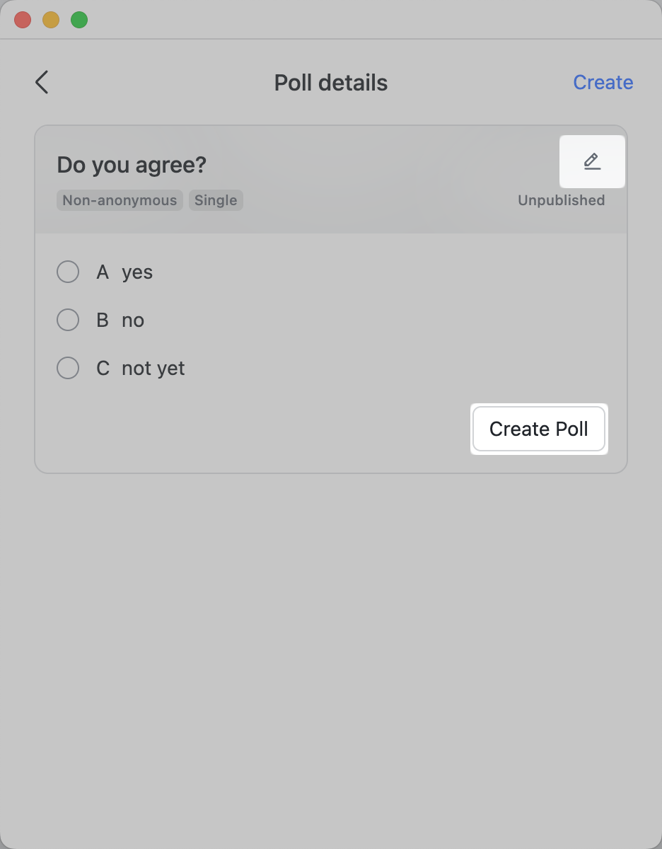Choose the no option radio button
Screen dimensions: 662x849
[x=68, y=320]
